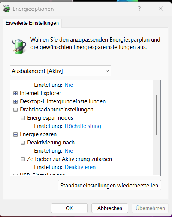Collapse the Energie sparen node

[x=15, y=134]
